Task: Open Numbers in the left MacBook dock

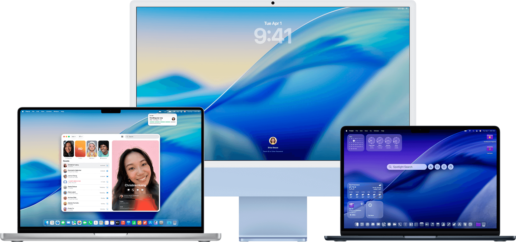Action: point(134,223)
